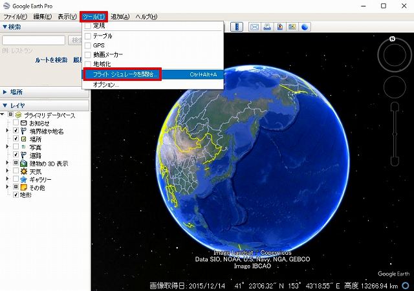The image size is (414, 291).
Task: Expand the ギャラリー tree node
Action: pos(7,178)
